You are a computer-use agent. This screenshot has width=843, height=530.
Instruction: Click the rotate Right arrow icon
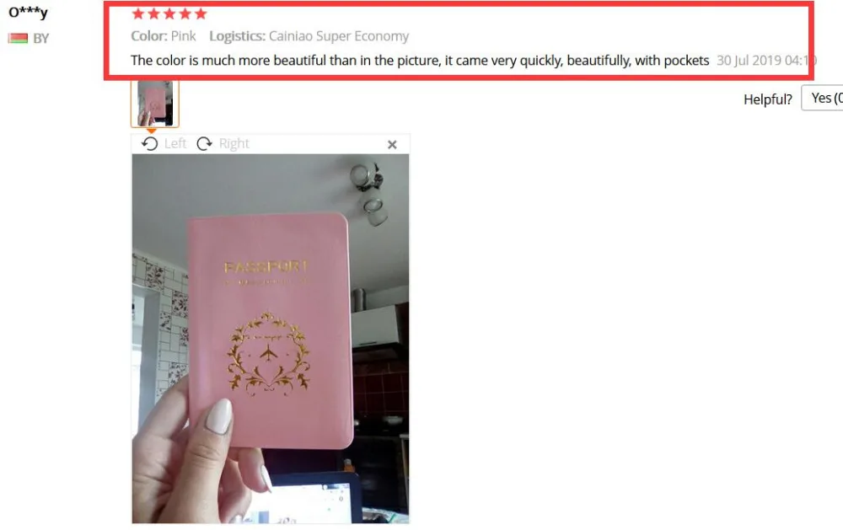(x=204, y=143)
